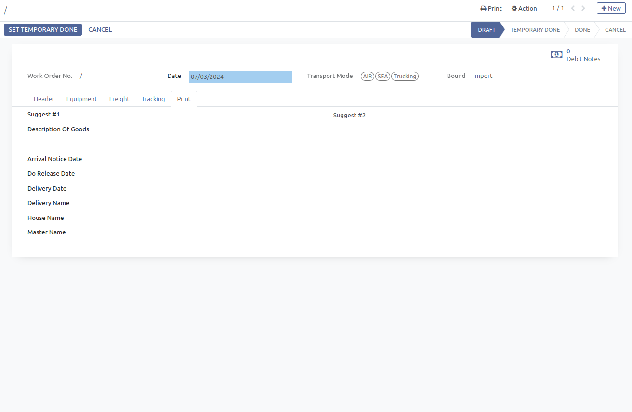Viewport: 632px width, 412px height.
Task: Open the Action gear menu
Action: point(524,8)
